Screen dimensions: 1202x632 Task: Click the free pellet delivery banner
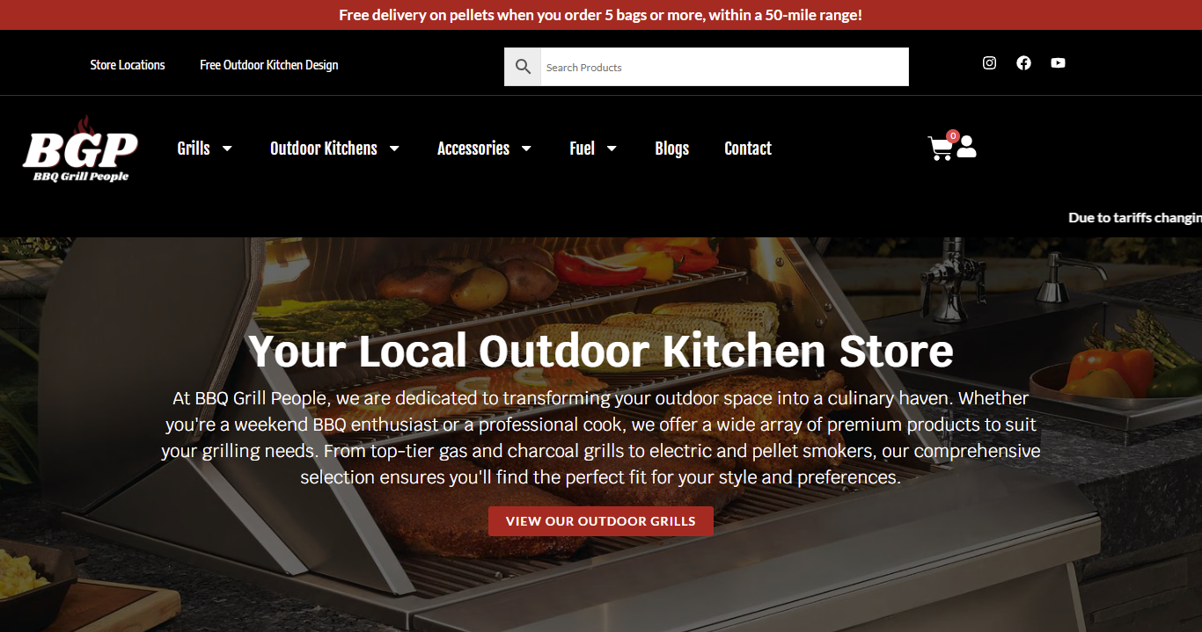tap(601, 15)
